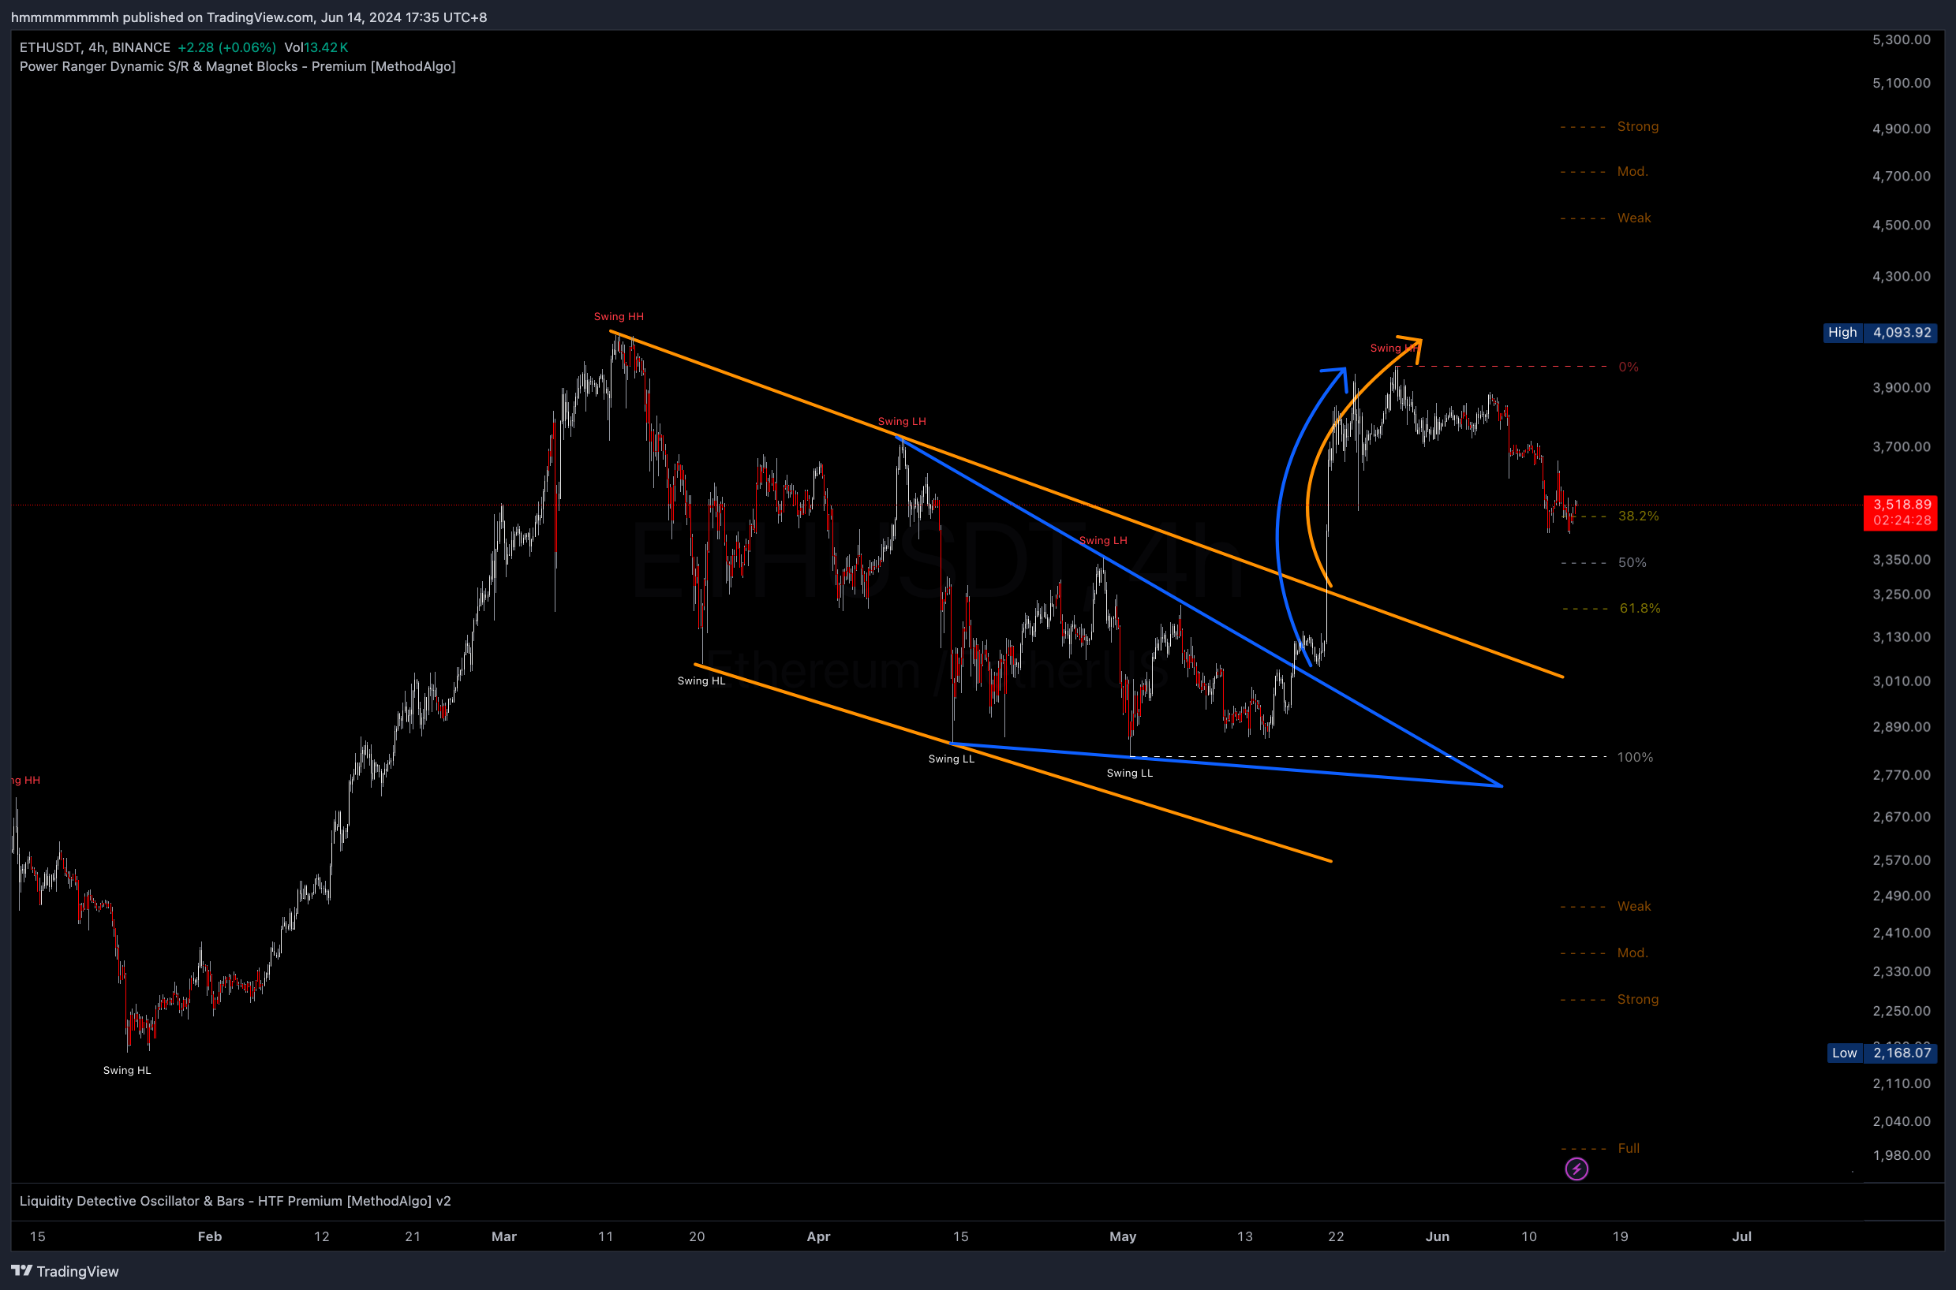Image resolution: width=1956 pixels, height=1290 pixels.
Task: Click the Swing HH label at March peak
Action: coord(619,317)
